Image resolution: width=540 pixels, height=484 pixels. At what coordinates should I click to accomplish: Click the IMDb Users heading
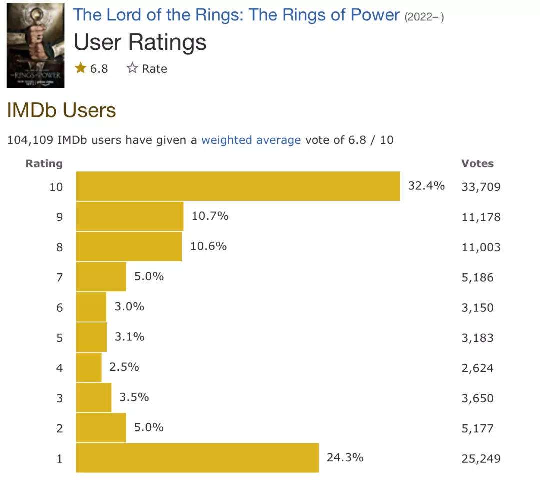pos(61,110)
